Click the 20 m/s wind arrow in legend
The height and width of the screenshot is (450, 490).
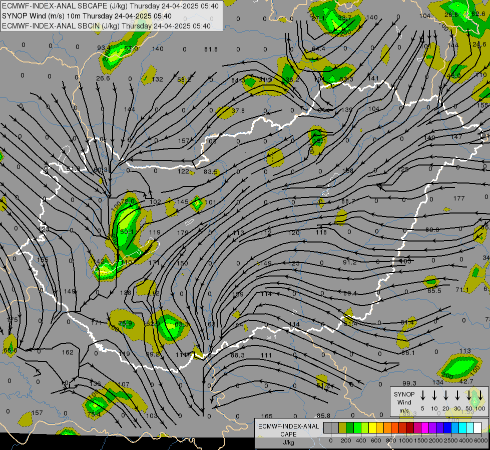(446, 395)
